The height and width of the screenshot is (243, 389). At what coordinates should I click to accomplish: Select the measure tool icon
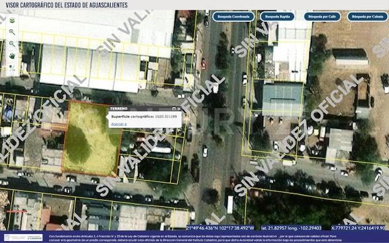[12, 67]
